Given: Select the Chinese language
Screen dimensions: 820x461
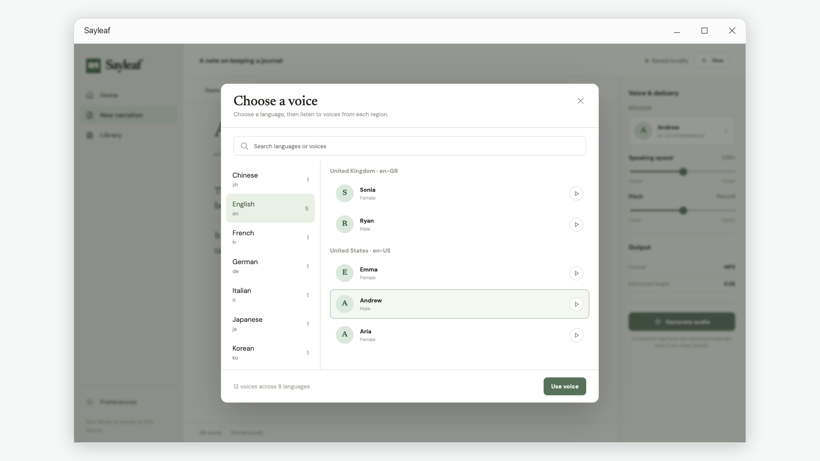Looking at the screenshot, I should pyautogui.click(x=270, y=180).
